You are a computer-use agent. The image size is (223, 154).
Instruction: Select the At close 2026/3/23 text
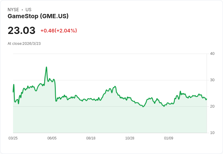click(x=24, y=44)
